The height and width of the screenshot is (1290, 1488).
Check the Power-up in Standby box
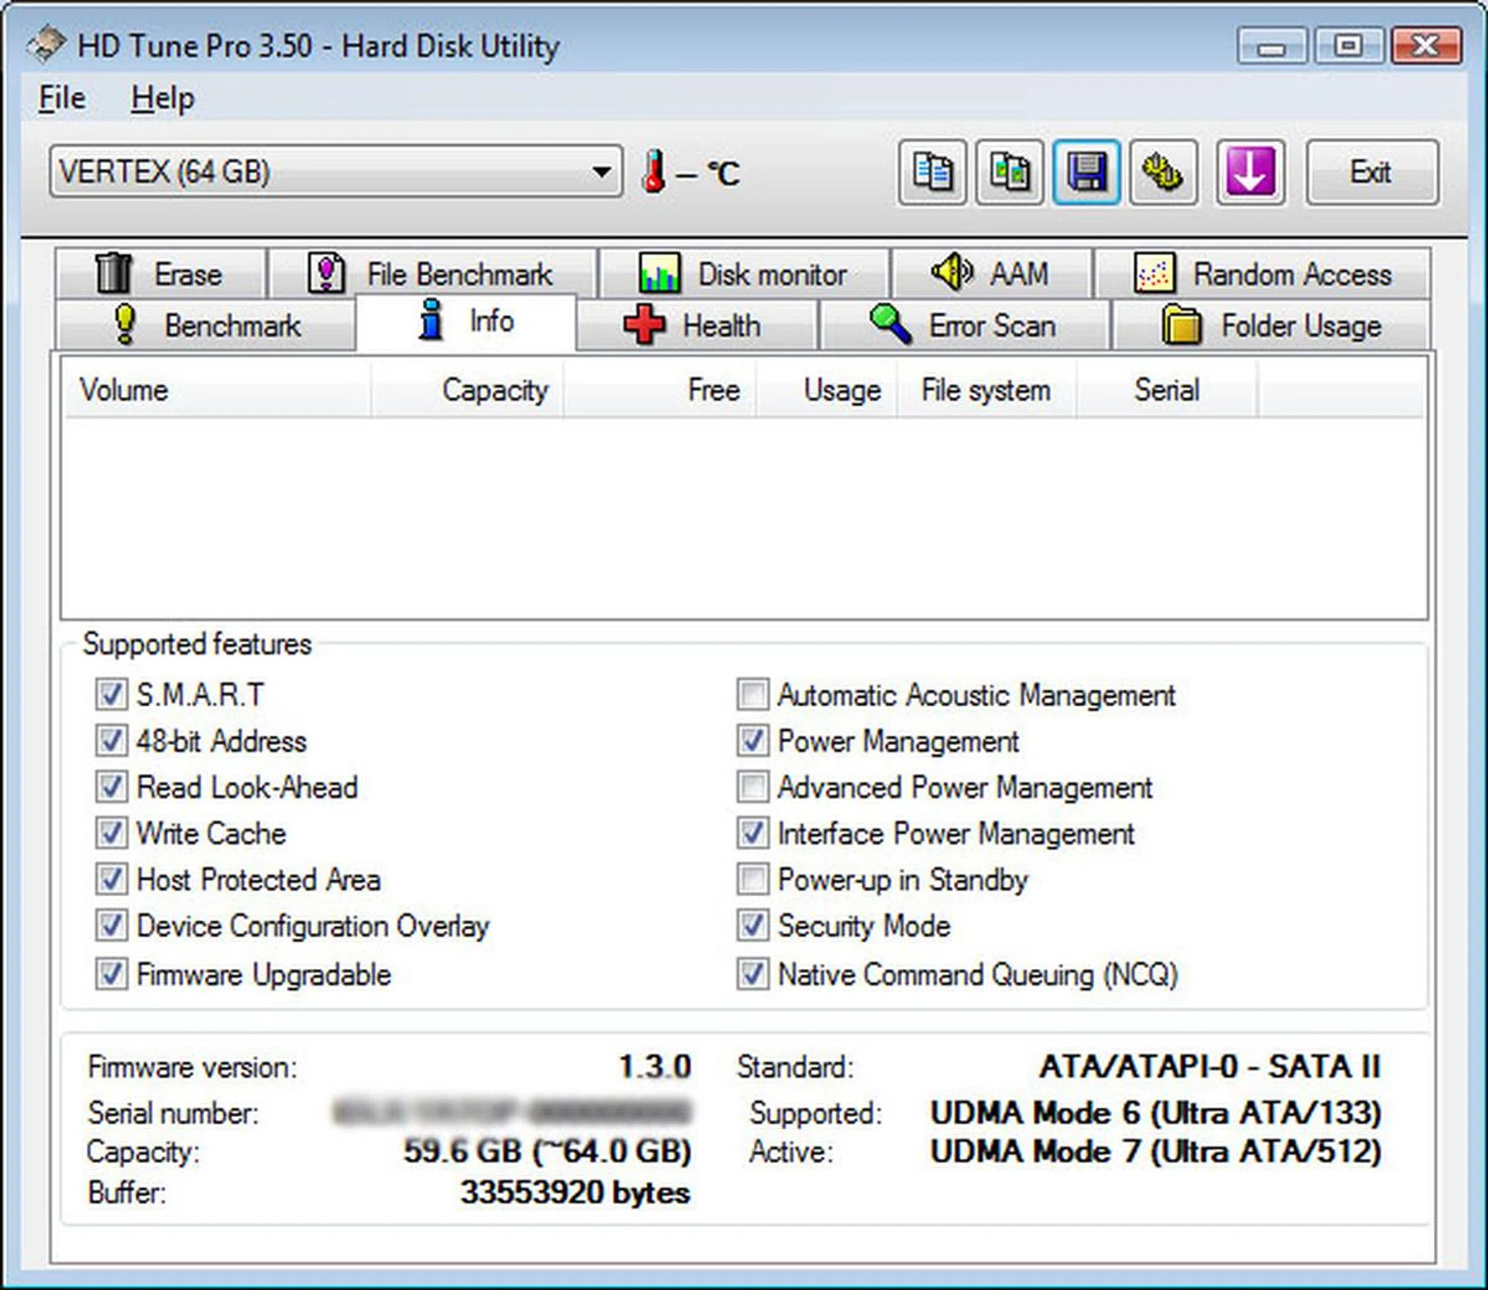point(753,880)
